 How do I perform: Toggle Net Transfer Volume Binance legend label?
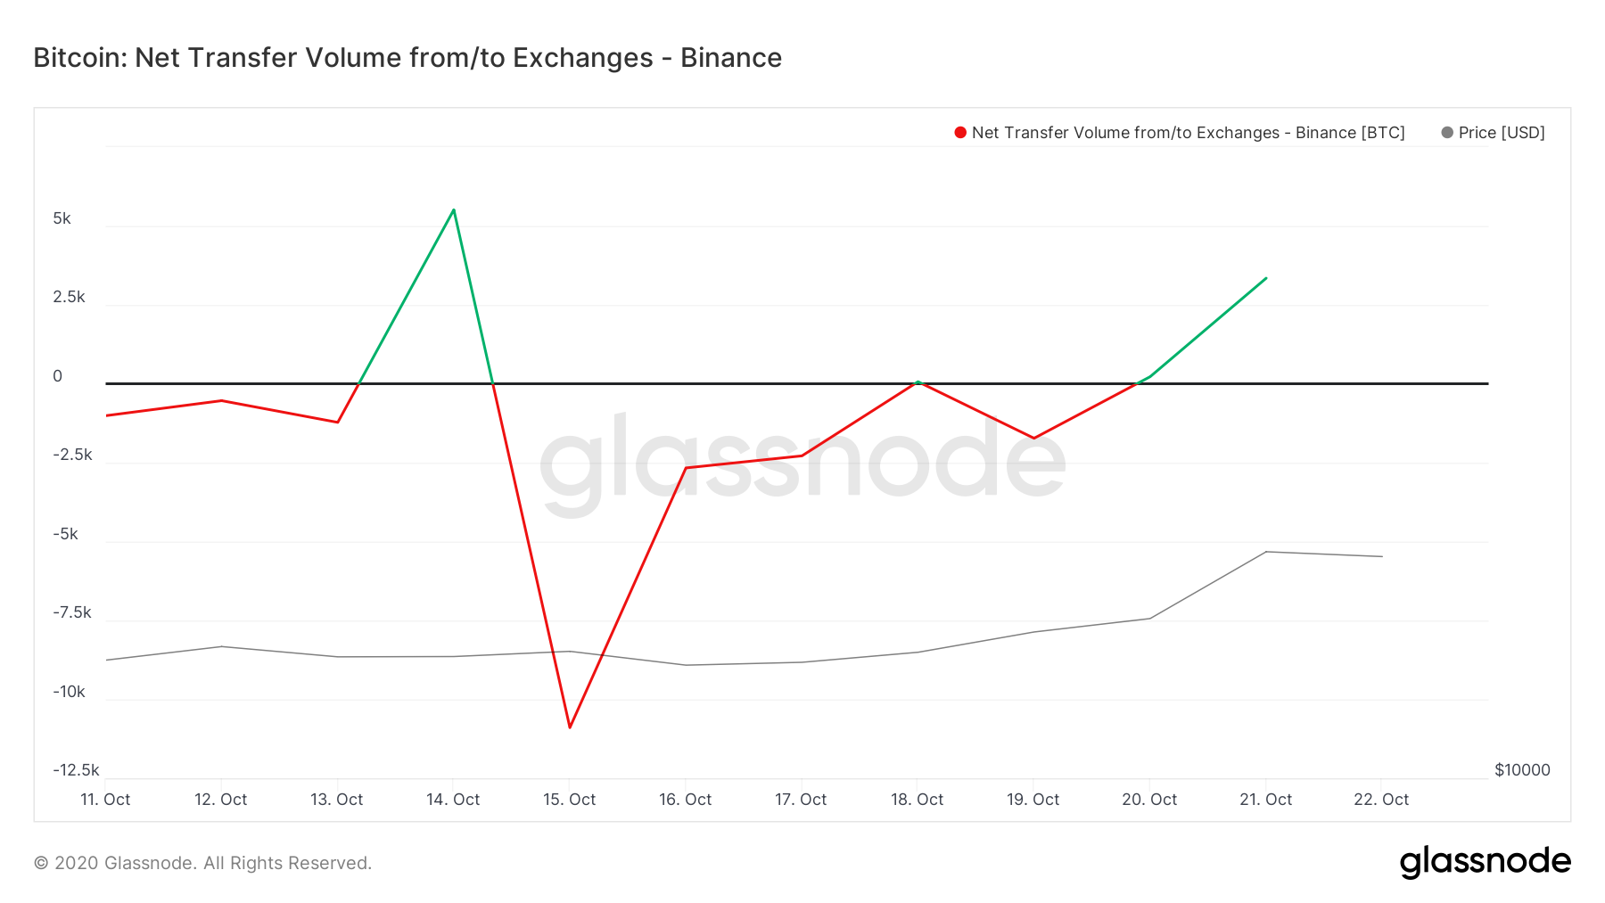pos(1188,133)
